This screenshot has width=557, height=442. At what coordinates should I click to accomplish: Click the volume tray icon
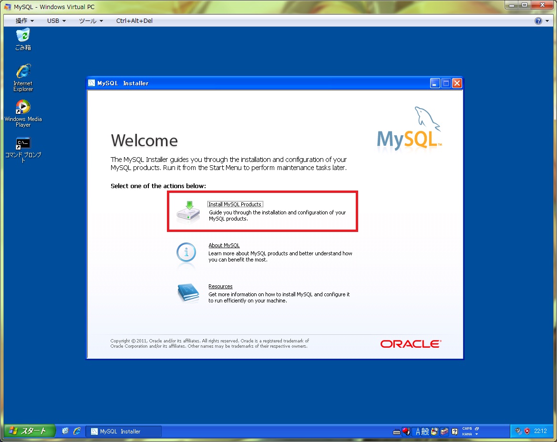[518, 431]
